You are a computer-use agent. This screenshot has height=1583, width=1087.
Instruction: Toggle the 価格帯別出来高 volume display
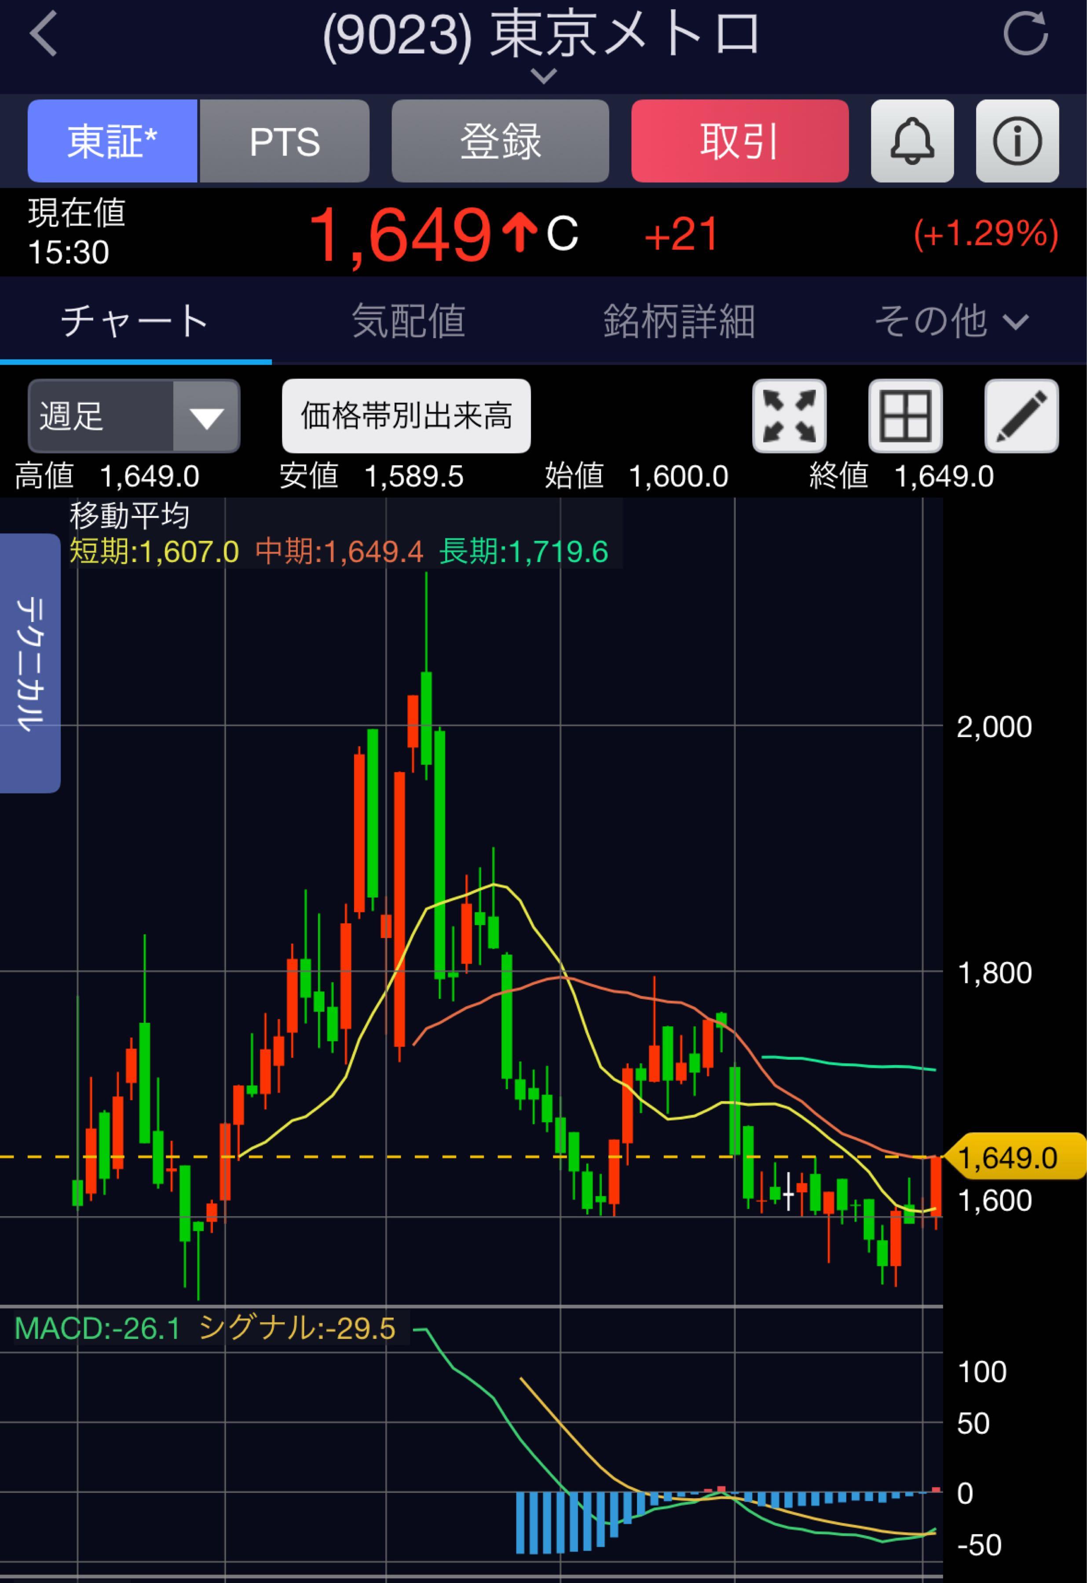click(x=406, y=416)
